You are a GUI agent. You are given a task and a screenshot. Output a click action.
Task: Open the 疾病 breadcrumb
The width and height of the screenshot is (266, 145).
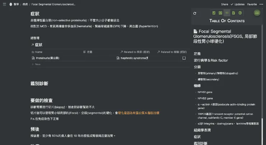[x=25, y=4]
